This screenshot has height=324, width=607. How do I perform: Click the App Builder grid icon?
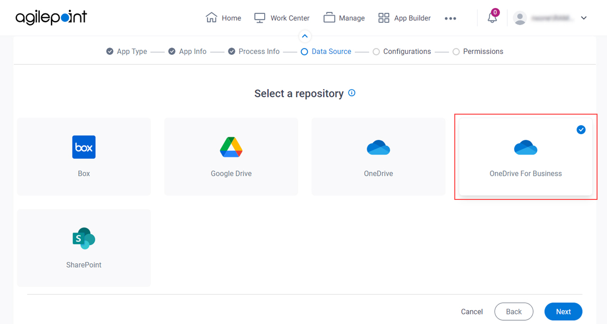(384, 18)
